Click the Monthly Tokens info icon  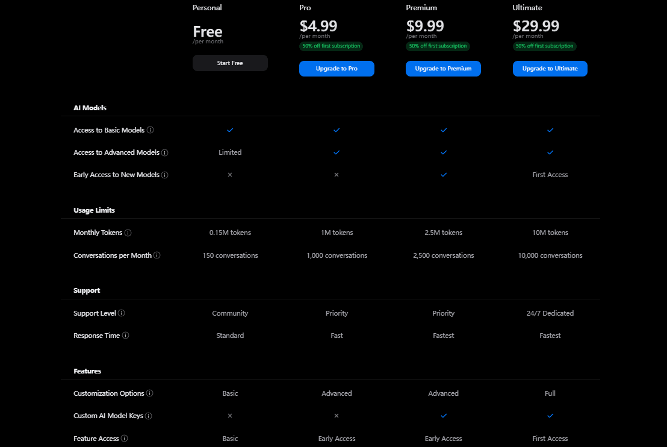pyautogui.click(x=128, y=233)
